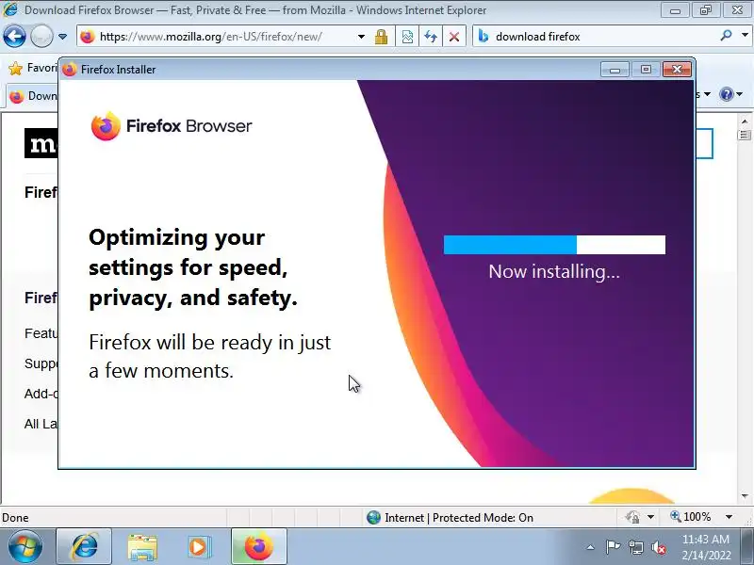Click the search magnifier icon
Viewport: 754px width, 565px height.
coord(726,36)
